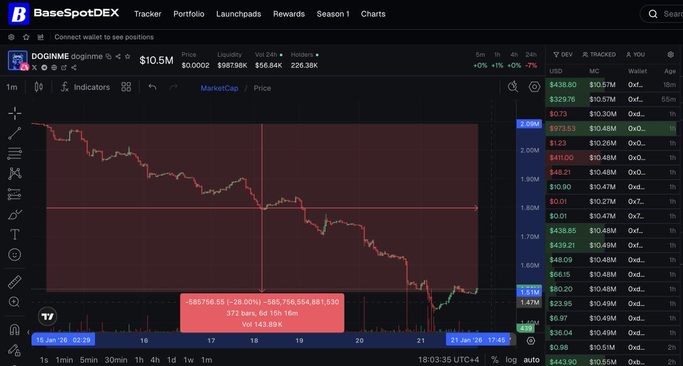Image resolution: width=683 pixels, height=366 pixels.
Task: Click the USD column header
Action: coord(556,71)
